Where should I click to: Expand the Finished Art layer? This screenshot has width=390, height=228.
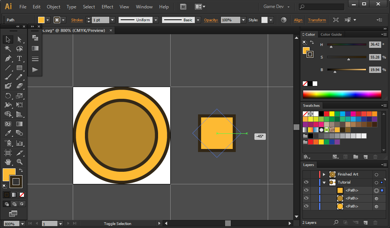(324, 174)
